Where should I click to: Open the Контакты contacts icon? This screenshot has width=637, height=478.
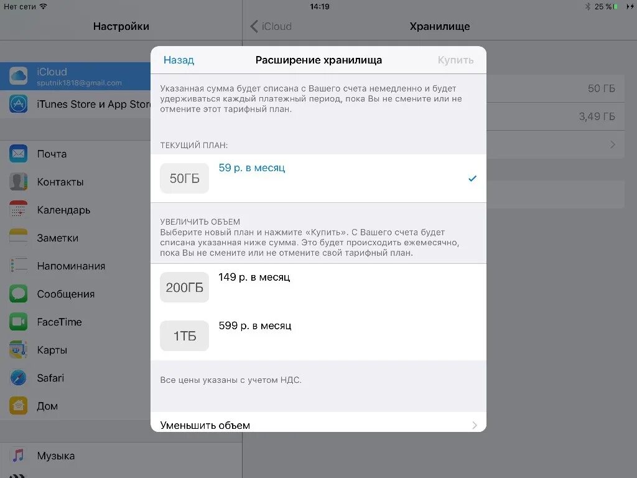(18, 182)
